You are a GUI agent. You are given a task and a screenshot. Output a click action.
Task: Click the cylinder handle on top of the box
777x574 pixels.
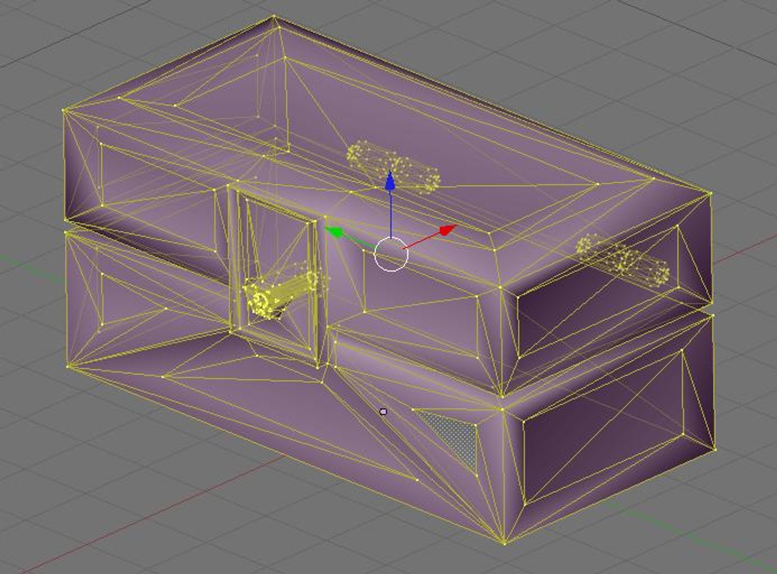[394, 167]
